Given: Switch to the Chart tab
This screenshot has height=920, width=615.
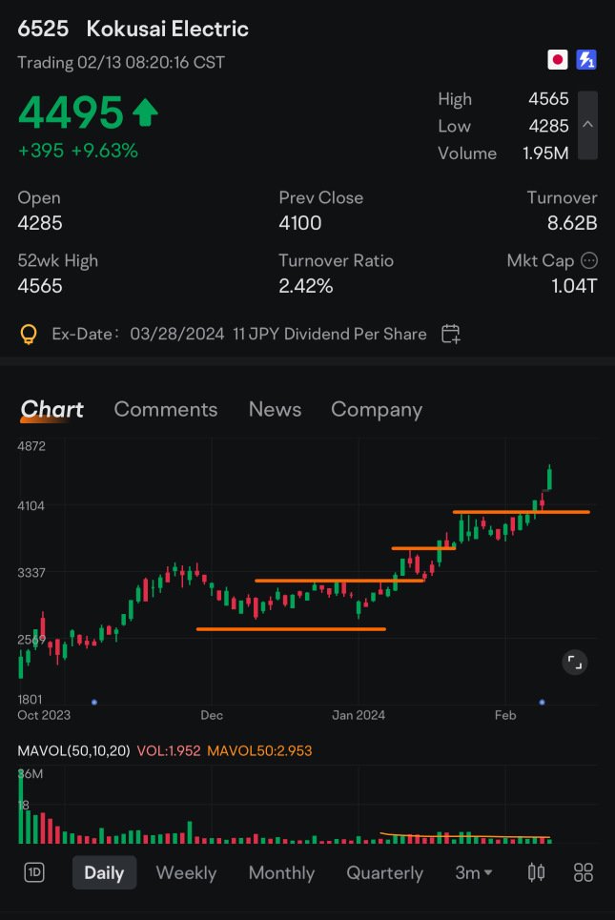Looking at the screenshot, I should (x=52, y=410).
